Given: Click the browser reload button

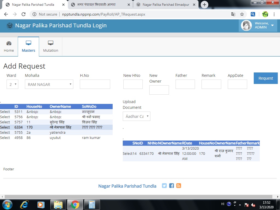Looking at the screenshot, I should coord(24,14).
